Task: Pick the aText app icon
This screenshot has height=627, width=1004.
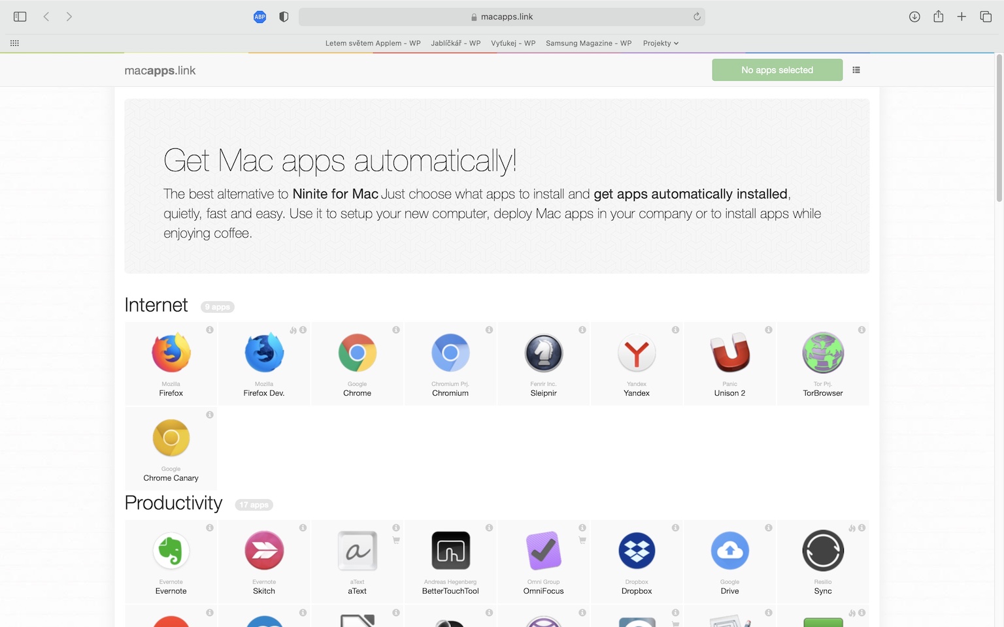Action: (x=358, y=551)
